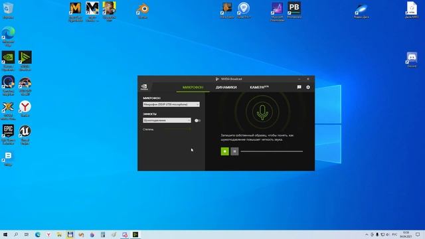Toggle the Шумоподавление effect switch
Screen dimensions: 425x239
point(198,121)
